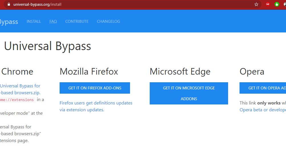The height and width of the screenshot is (150, 286).
Task: View the CHANGELOG page
Action: (108, 21)
